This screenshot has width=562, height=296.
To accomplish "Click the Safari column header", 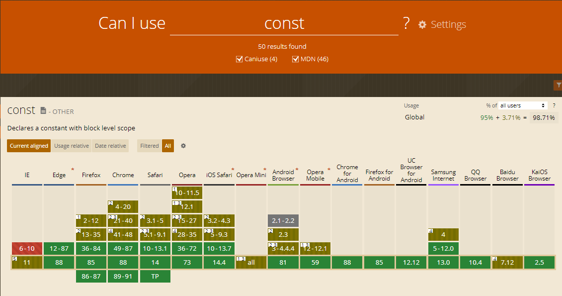I will coord(155,175).
